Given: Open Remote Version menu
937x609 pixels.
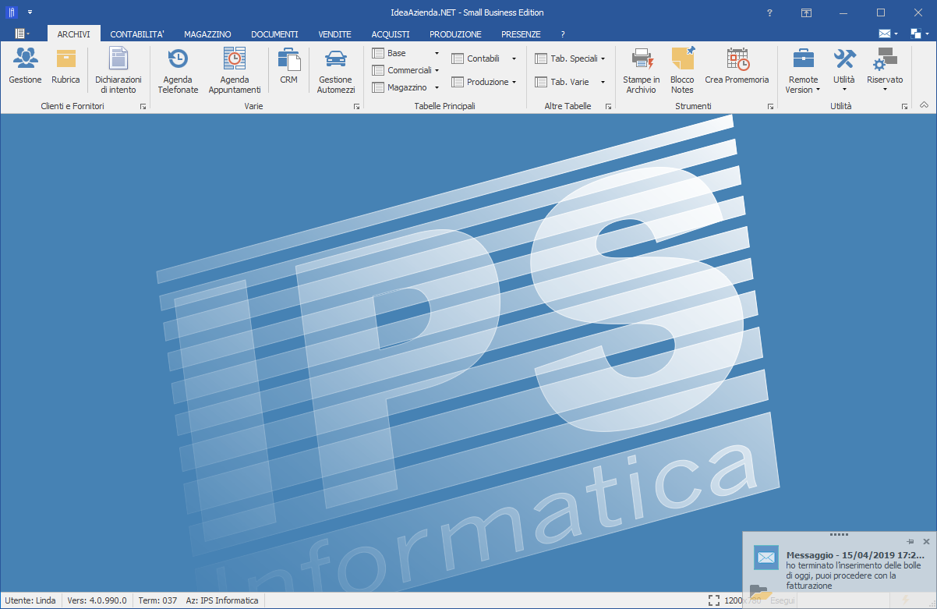Looking at the screenshot, I should click(x=803, y=71).
